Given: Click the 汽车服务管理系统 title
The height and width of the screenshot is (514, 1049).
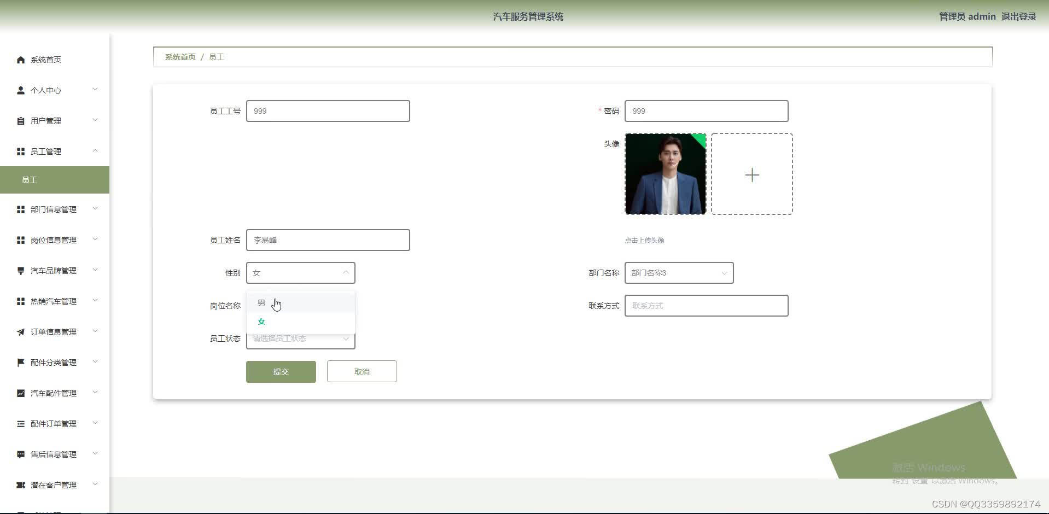Looking at the screenshot, I should coord(528,17).
